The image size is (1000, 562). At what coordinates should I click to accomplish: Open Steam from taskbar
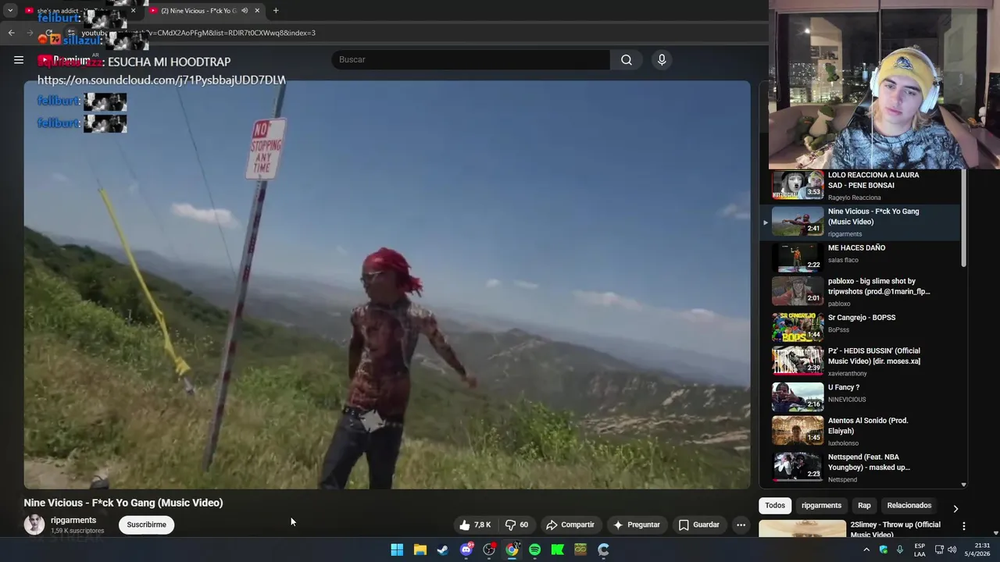point(443,550)
